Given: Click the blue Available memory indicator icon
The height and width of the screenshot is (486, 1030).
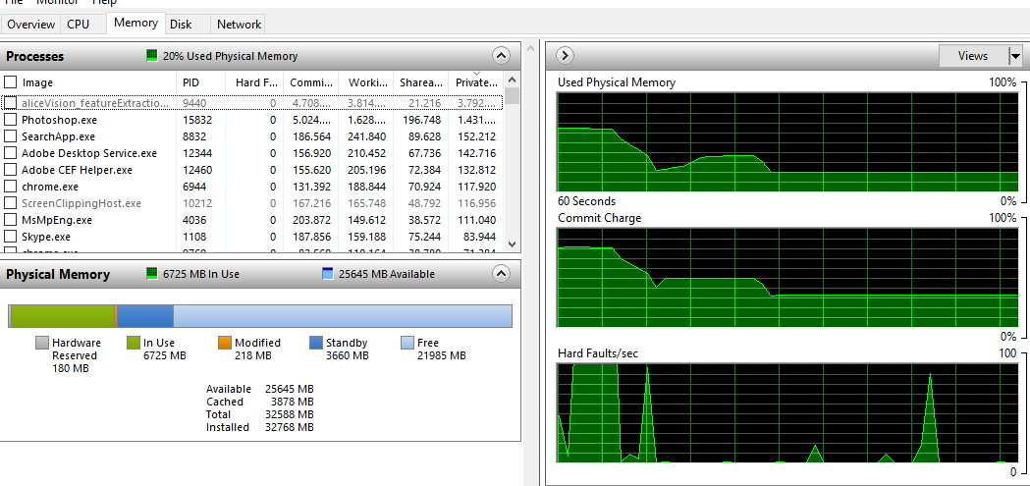Looking at the screenshot, I should click(x=329, y=274).
